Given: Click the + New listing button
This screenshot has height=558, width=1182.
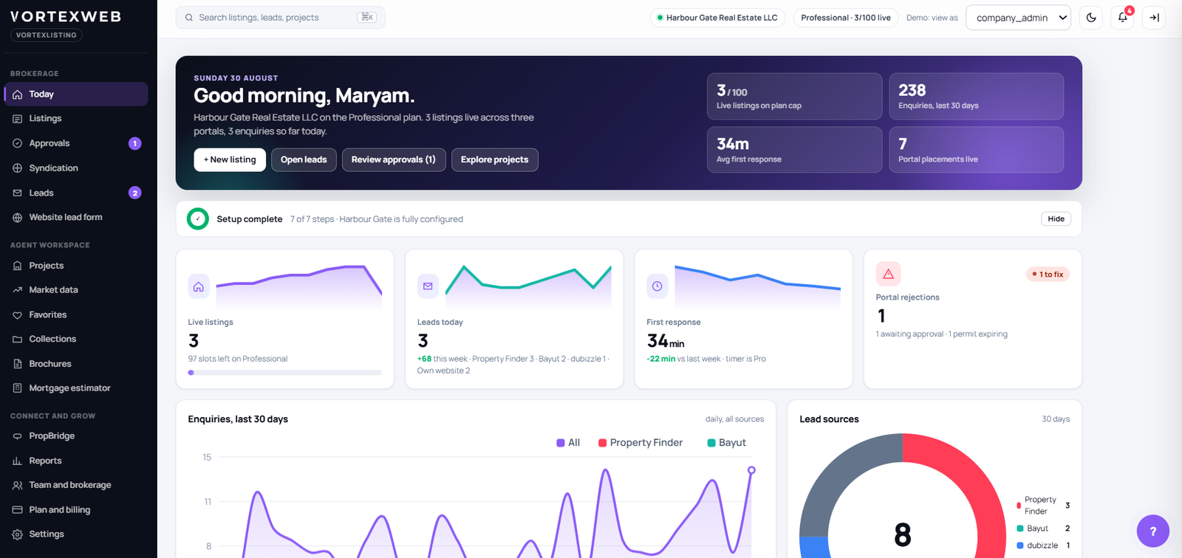Looking at the screenshot, I should [230, 160].
